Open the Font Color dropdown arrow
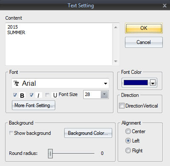Viewport: 170px width, 166px height. (x=153, y=83)
